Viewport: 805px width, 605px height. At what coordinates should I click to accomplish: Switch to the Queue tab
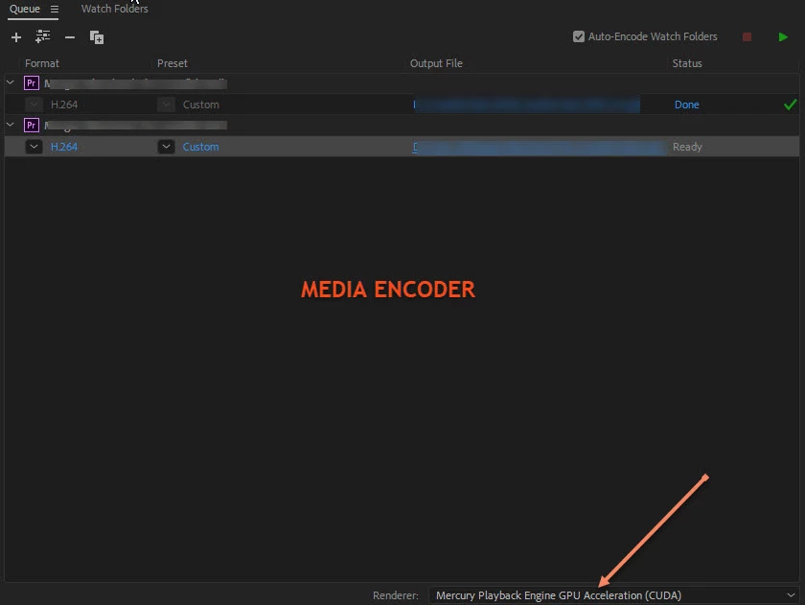[25, 9]
